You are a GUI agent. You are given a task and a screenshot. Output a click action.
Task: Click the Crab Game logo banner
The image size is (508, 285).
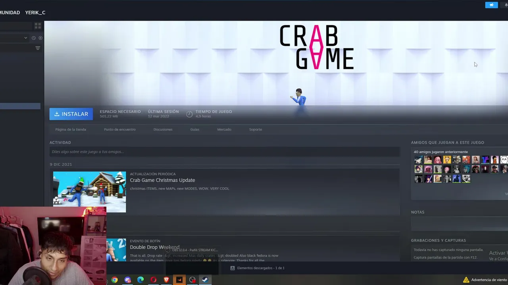coord(316,47)
